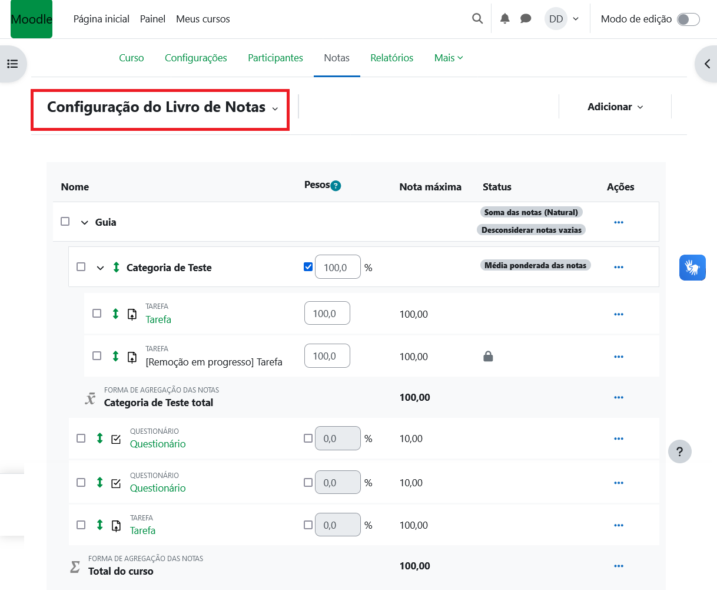Select the Guia category checkbox
Image resolution: width=717 pixels, height=590 pixels.
pyautogui.click(x=65, y=222)
